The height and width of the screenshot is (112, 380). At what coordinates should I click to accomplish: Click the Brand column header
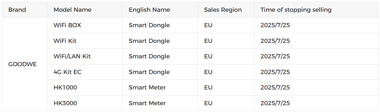coord(17,10)
